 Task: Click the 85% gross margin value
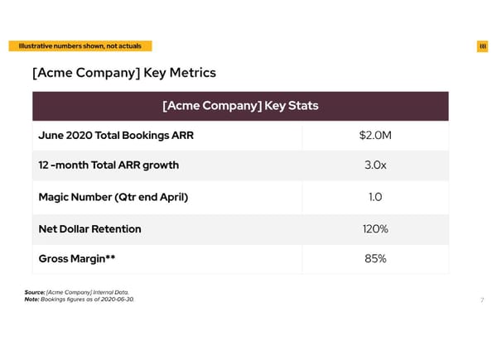pyautogui.click(x=375, y=259)
